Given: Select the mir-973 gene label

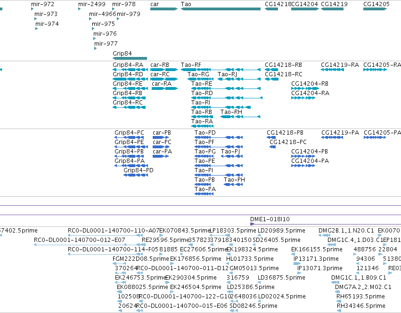Looking at the screenshot, I should pyautogui.click(x=46, y=14).
